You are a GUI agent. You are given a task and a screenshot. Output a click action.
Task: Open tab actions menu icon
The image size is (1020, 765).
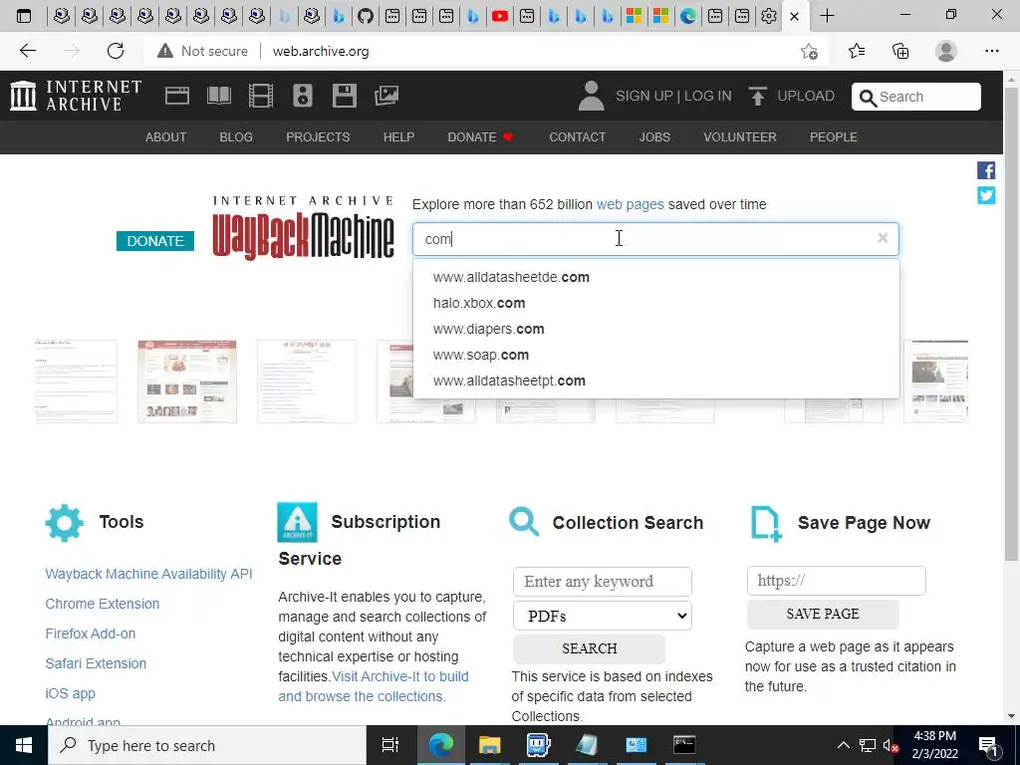coord(24,16)
